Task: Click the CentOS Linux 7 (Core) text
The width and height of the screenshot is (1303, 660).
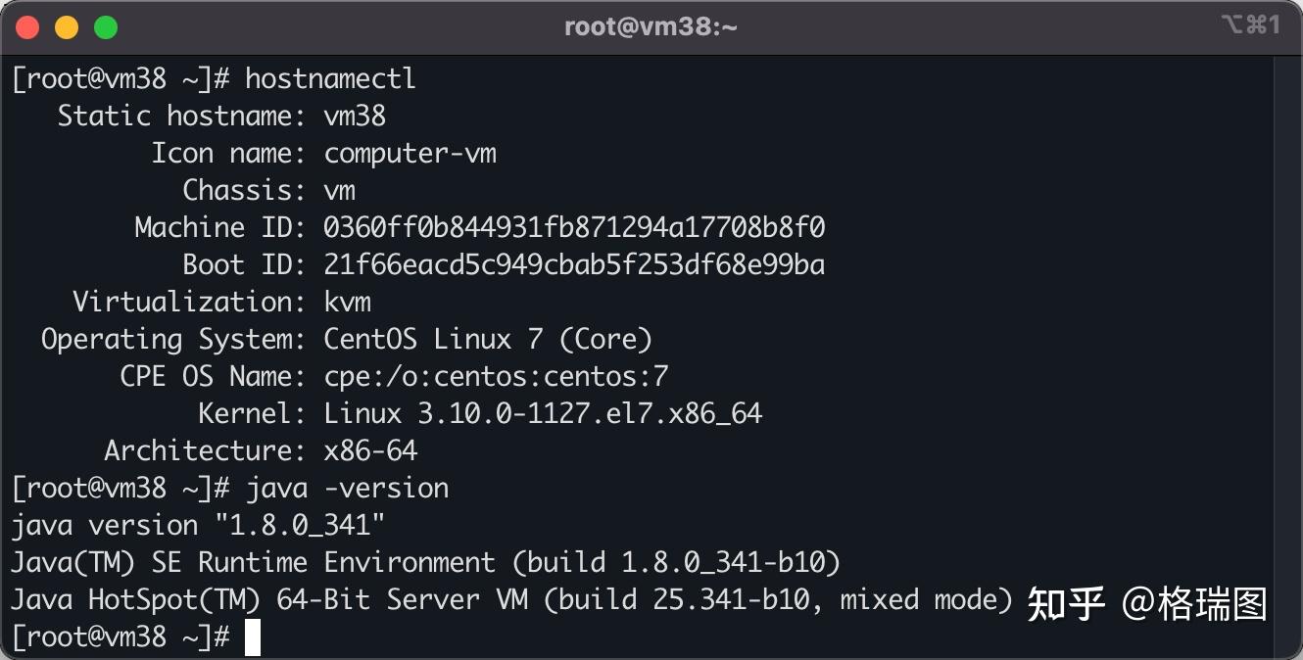Action: coord(488,339)
